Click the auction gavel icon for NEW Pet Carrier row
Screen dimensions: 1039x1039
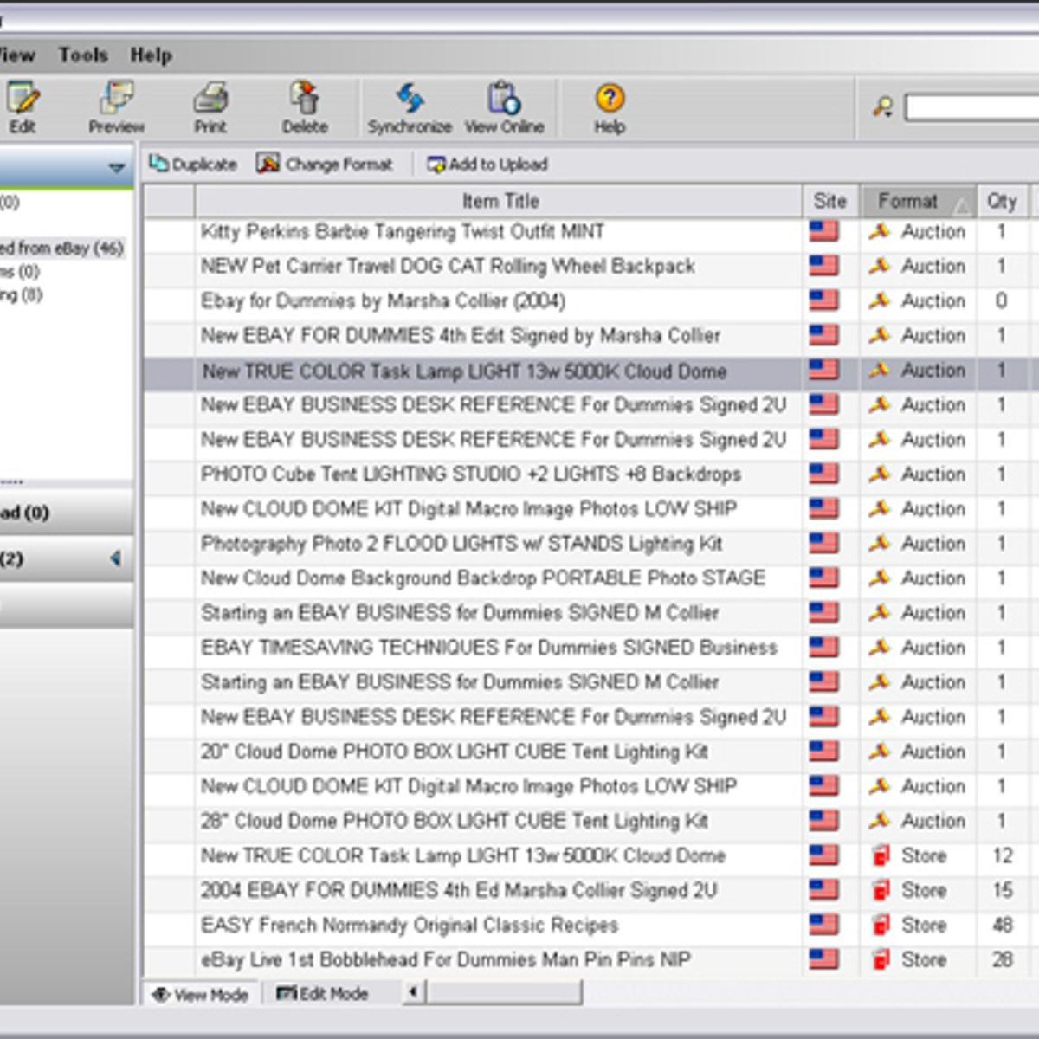[x=879, y=266]
